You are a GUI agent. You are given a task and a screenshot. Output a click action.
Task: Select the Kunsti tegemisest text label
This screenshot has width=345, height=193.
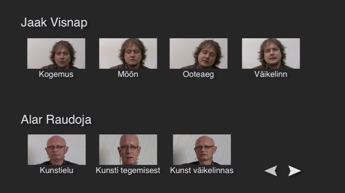[128, 171]
